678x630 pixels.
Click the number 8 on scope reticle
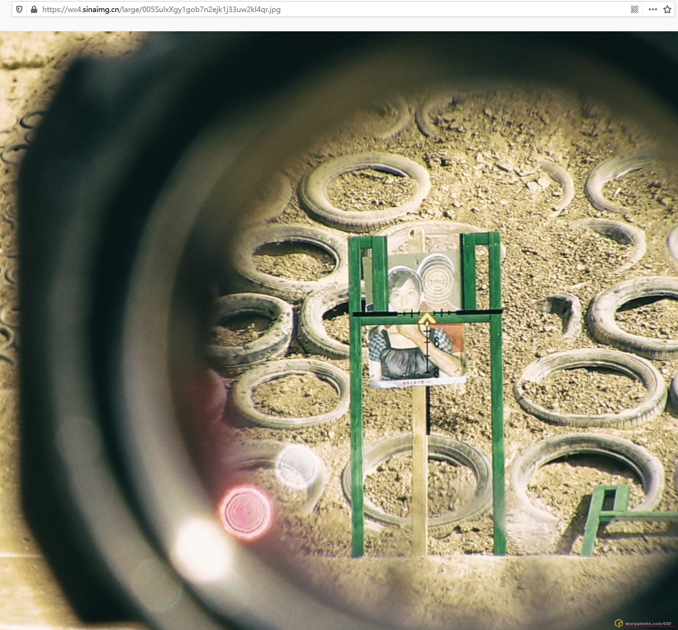pos(436,372)
